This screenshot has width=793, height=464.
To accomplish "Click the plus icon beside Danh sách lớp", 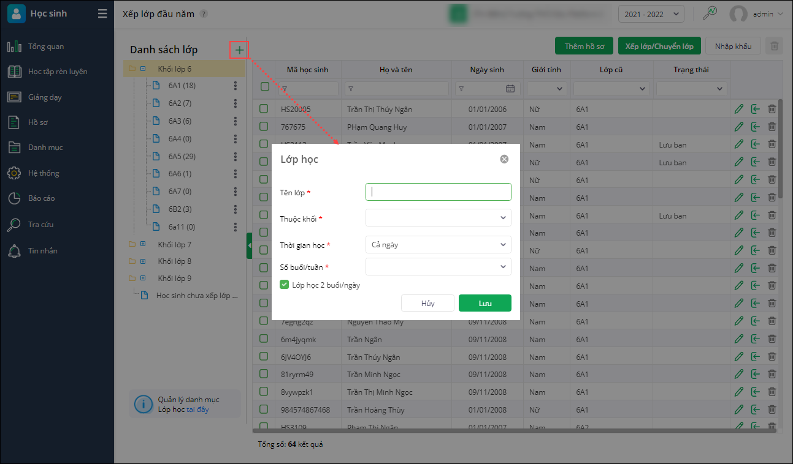I will click(x=239, y=50).
